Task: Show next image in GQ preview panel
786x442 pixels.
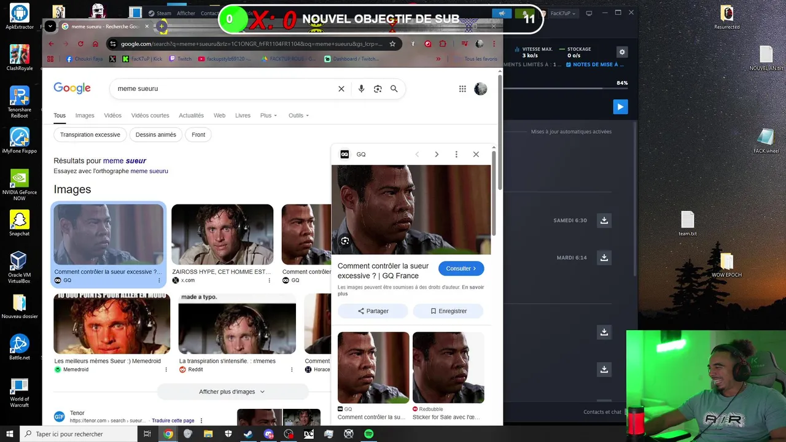Action: (x=437, y=155)
